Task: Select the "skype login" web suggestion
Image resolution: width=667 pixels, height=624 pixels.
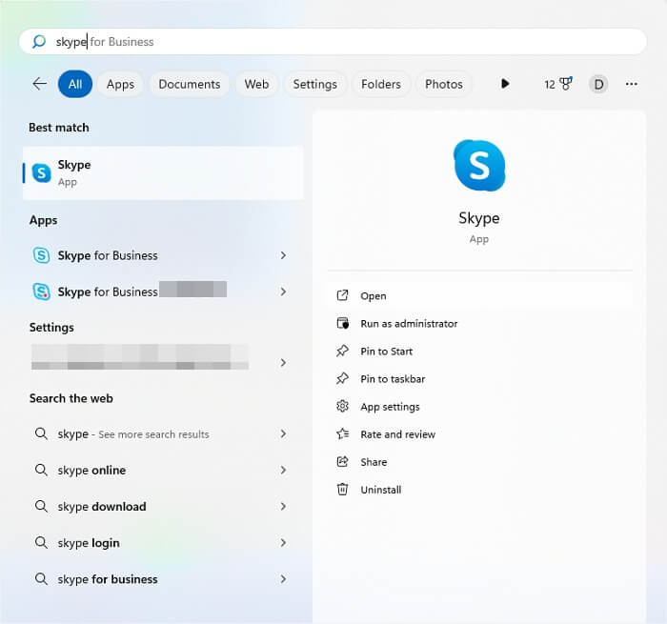Action: 89,543
